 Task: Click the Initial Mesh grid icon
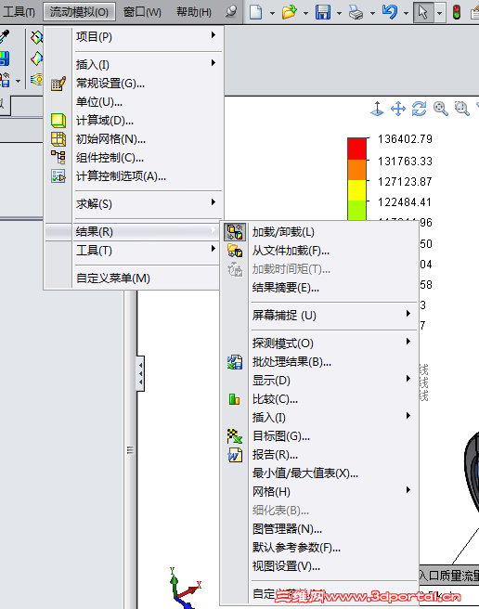pyautogui.click(x=58, y=139)
